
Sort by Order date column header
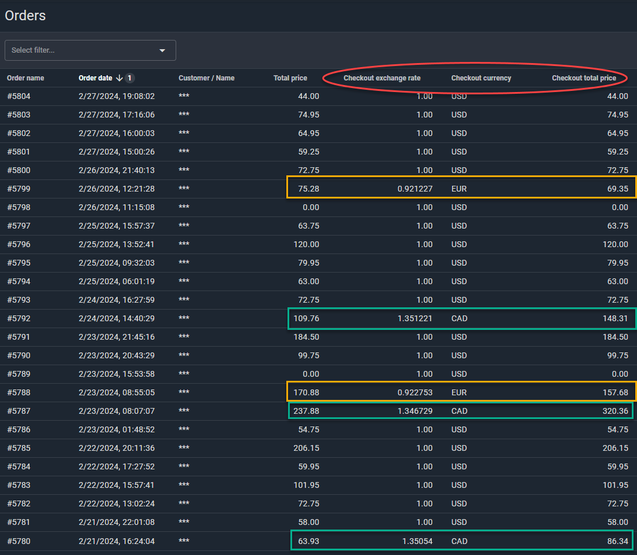95,78
